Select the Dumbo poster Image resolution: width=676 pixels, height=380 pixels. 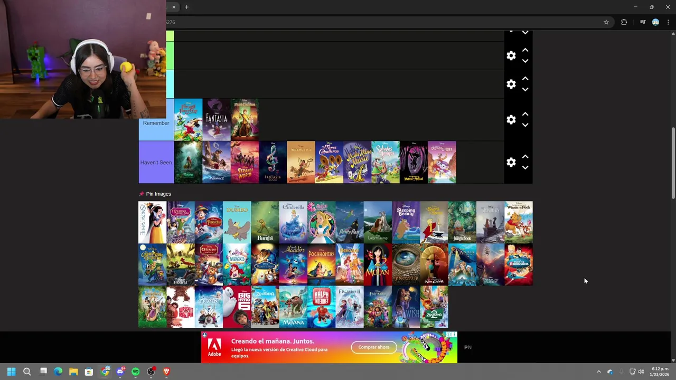tap(237, 222)
